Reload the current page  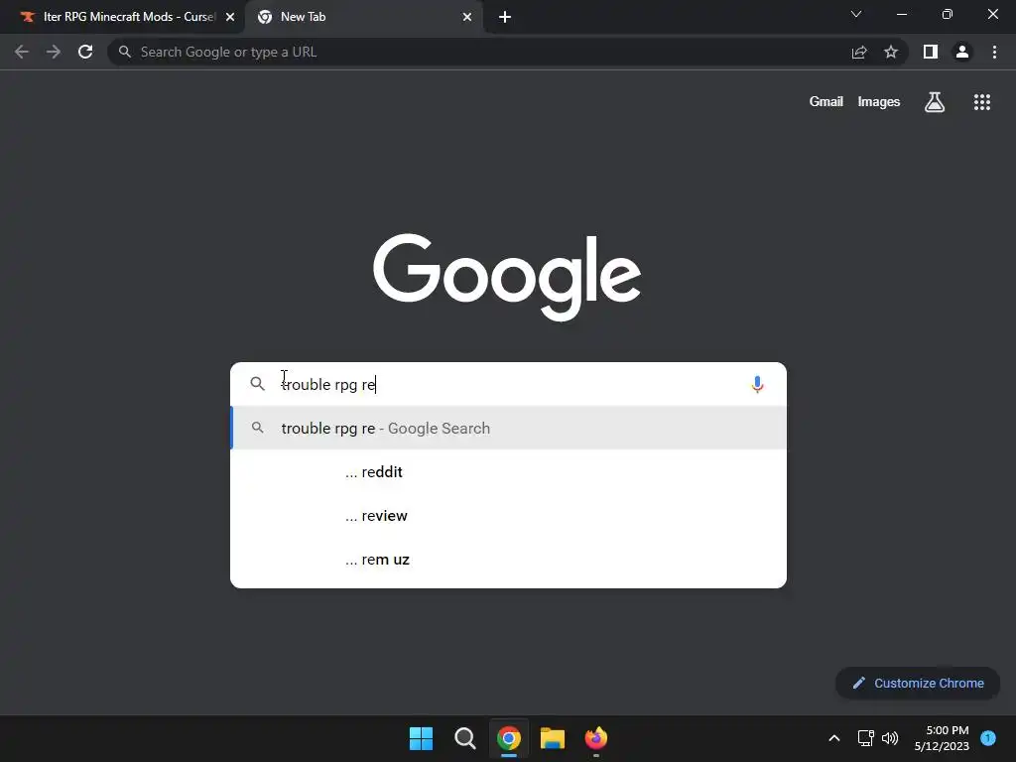(x=85, y=52)
